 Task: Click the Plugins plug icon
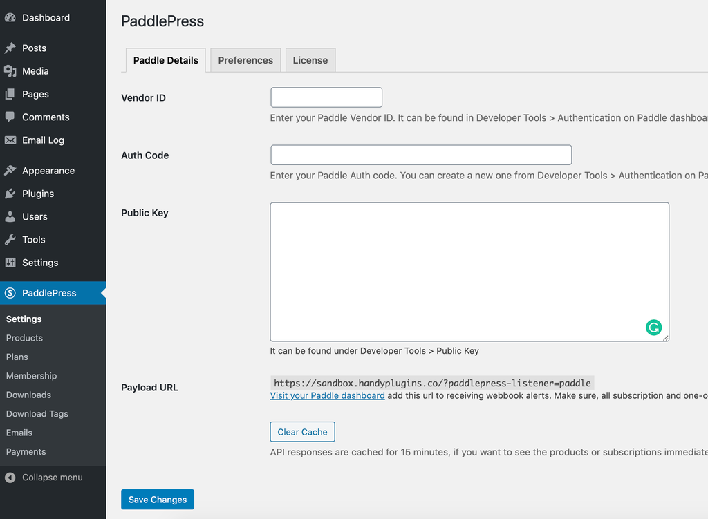pos(10,194)
